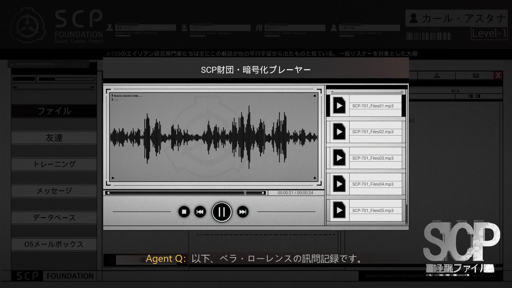Click the user profile icon beside カール・アスタナ
Viewport: 512px width, 288px height.
(x=413, y=18)
